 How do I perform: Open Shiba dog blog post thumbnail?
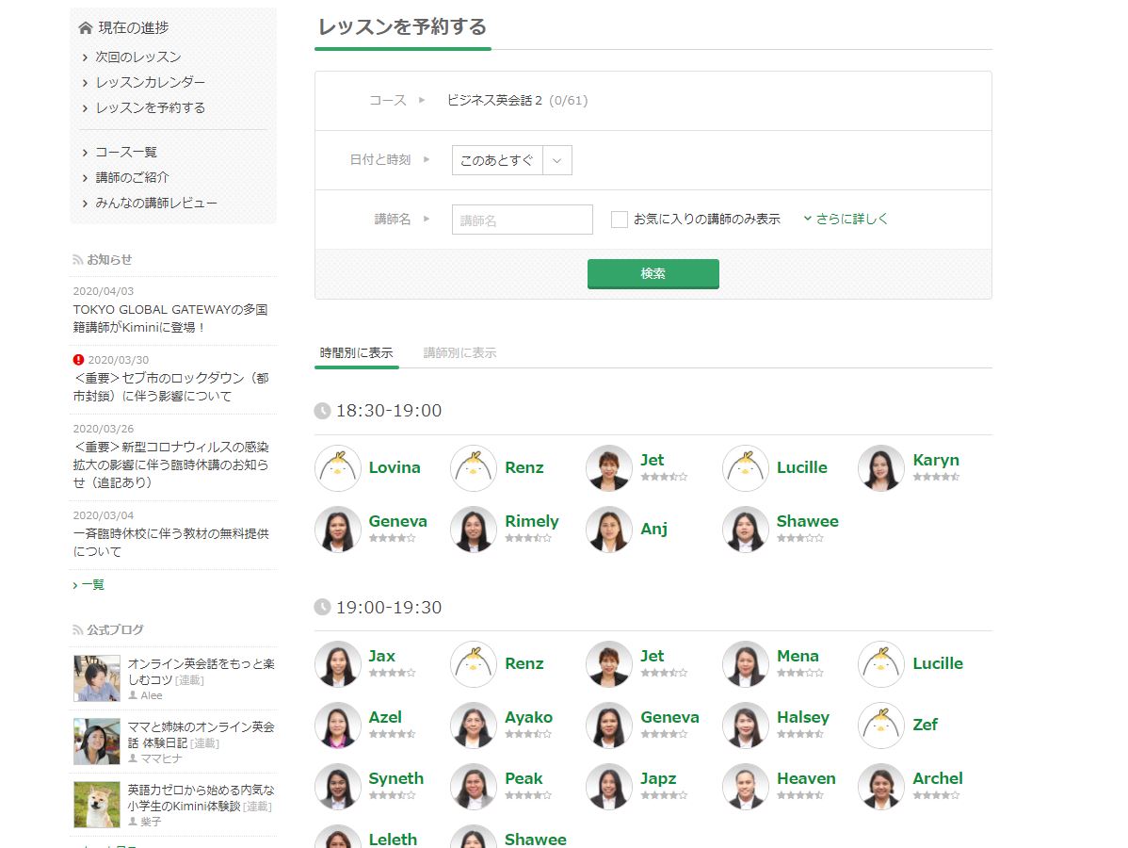97,804
